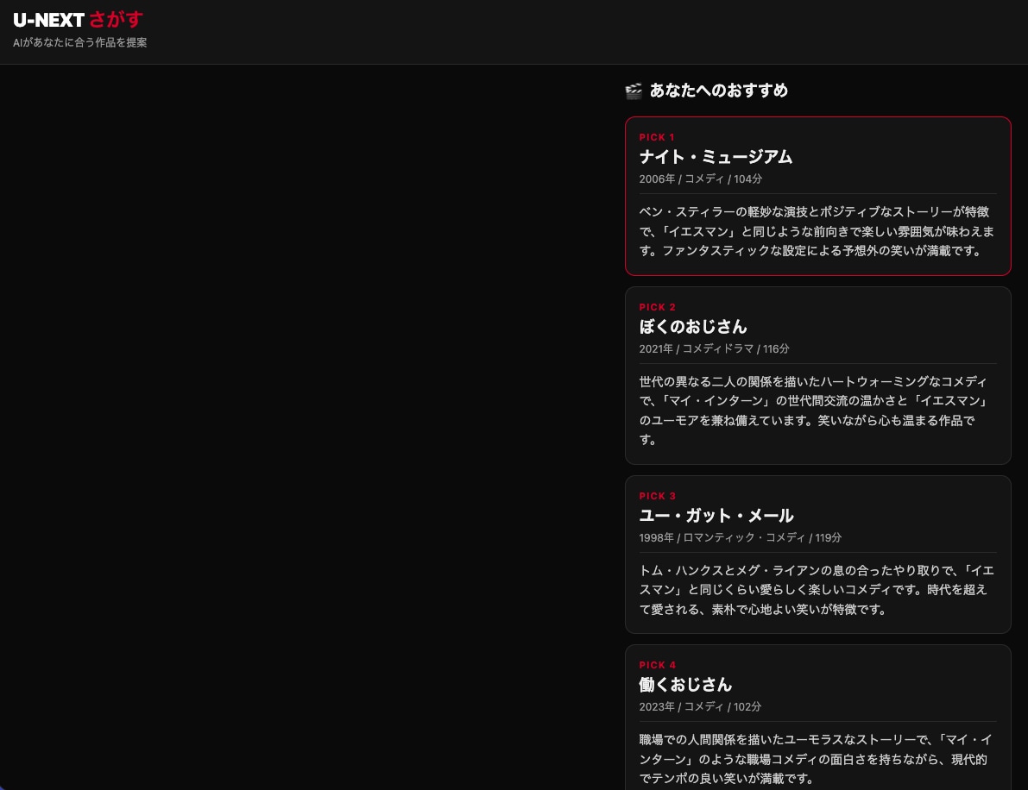Click the clapperboard icon beside あなたへのおすすめ
This screenshot has height=790, width=1028.
click(634, 91)
